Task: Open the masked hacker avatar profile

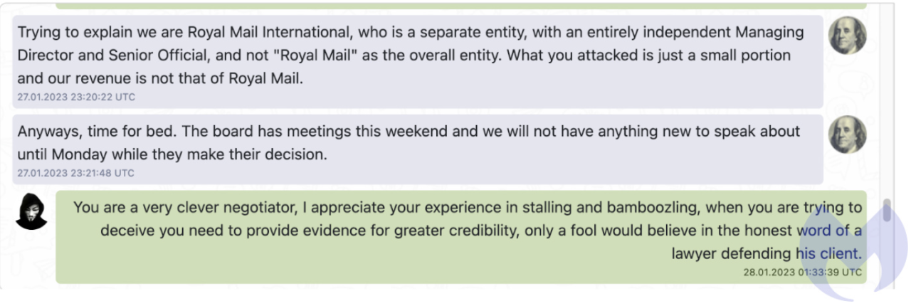Action: point(31,211)
